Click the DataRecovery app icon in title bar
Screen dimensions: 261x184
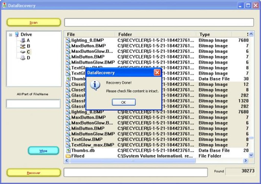(4, 5)
